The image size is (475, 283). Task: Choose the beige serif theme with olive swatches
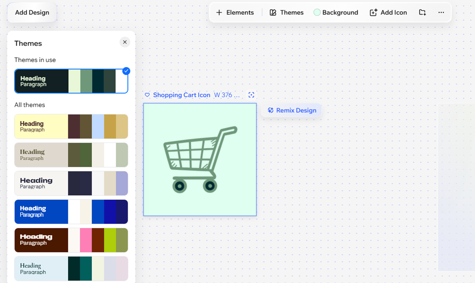coord(71,155)
